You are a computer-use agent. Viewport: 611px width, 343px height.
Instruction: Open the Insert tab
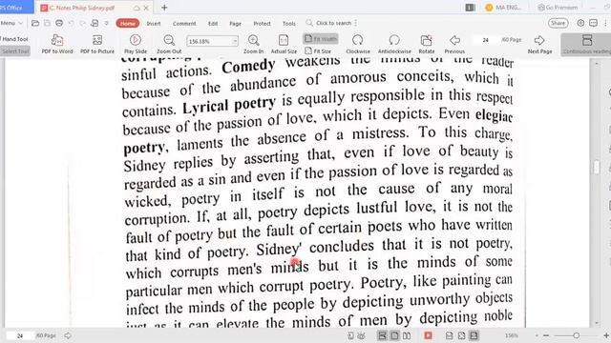pyautogui.click(x=154, y=23)
